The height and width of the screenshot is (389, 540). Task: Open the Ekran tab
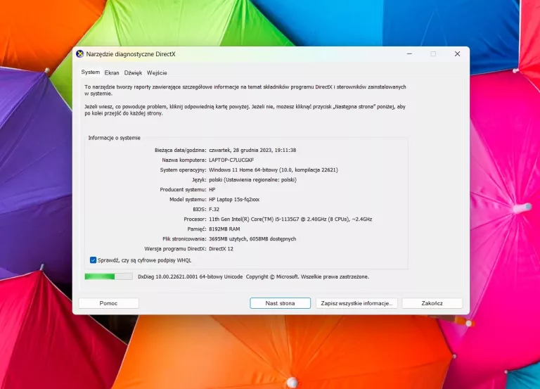pyautogui.click(x=112, y=72)
